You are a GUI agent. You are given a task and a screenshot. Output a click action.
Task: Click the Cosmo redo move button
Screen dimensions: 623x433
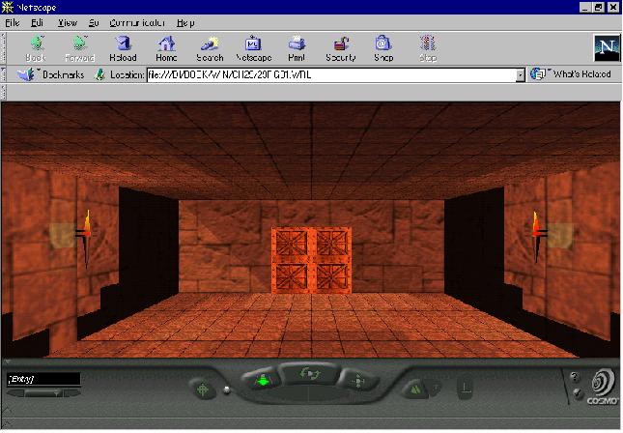coord(436,388)
